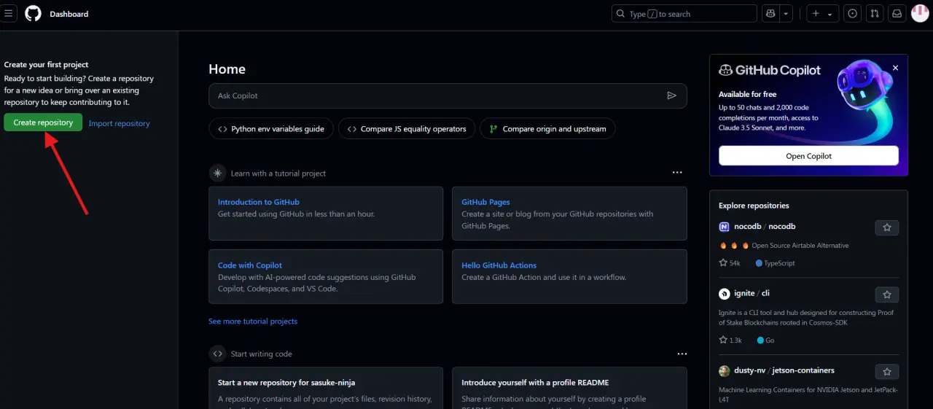The width and height of the screenshot is (933, 409).
Task: Click the 1.3k stars count on ignite
Action: pyautogui.click(x=730, y=340)
